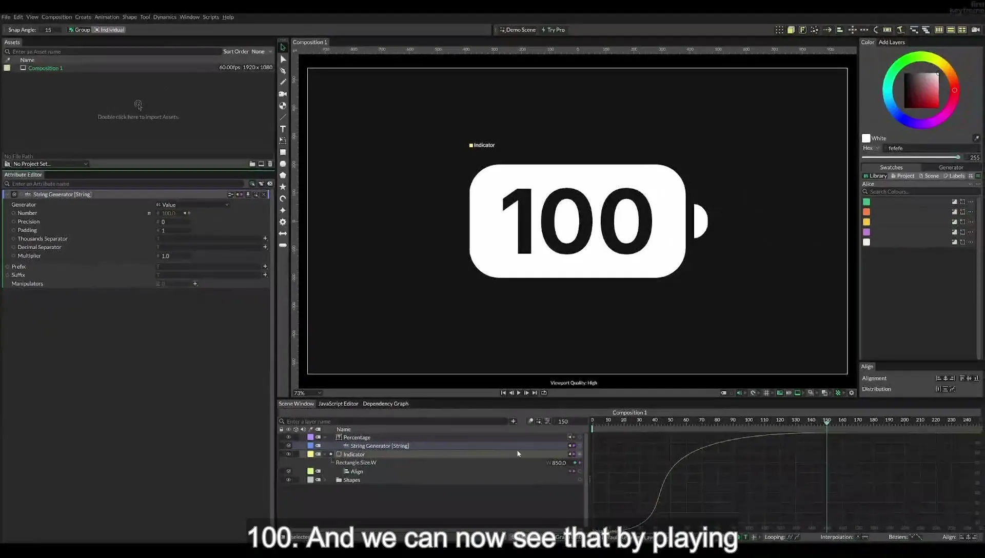Image resolution: width=985 pixels, height=558 pixels.
Task: Choose the Rectangle shape tool
Action: 283,152
